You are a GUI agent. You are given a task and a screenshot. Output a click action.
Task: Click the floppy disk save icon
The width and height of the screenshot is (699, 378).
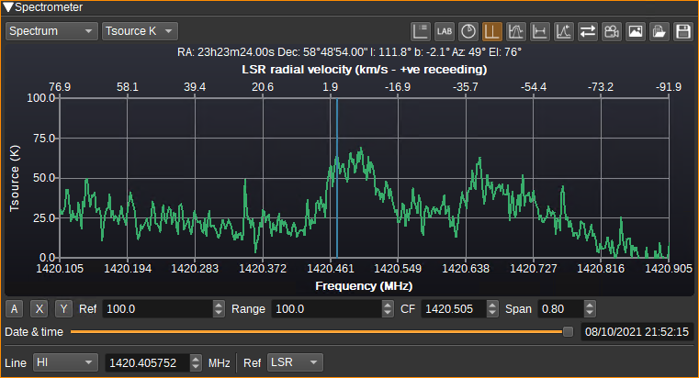point(683,31)
